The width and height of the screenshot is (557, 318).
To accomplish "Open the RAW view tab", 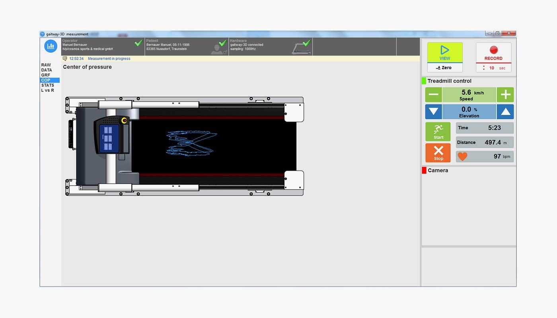I will [x=46, y=65].
